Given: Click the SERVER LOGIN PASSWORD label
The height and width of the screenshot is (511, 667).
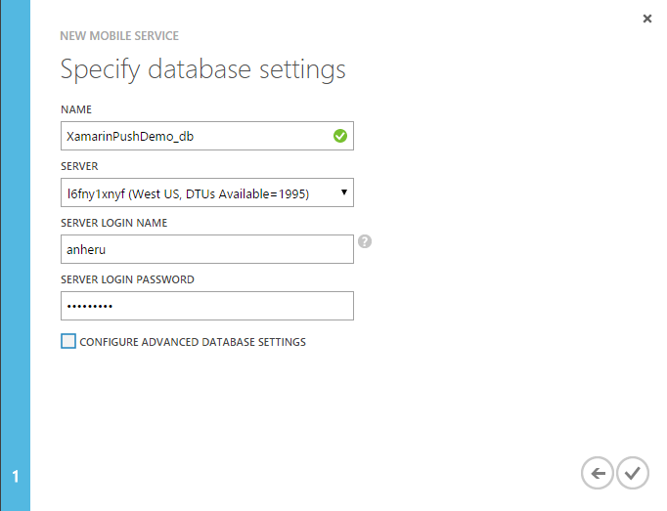Looking at the screenshot, I should (x=127, y=279).
